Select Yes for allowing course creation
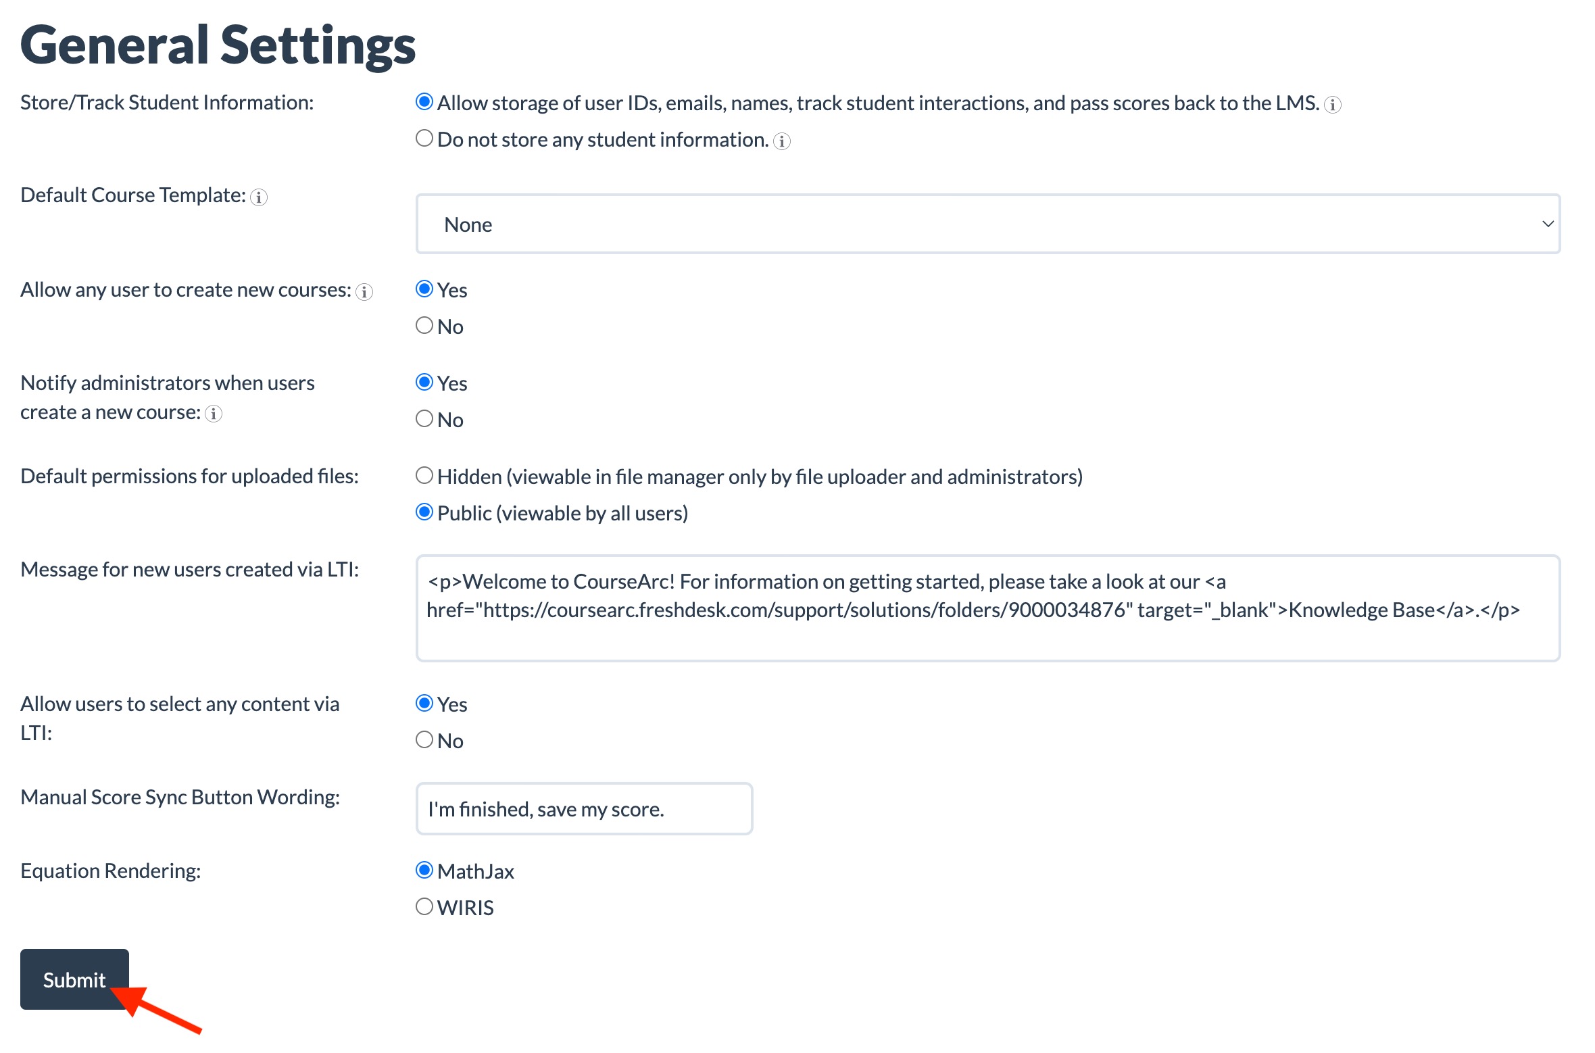1595x1053 pixels. click(x=424, y=289)
